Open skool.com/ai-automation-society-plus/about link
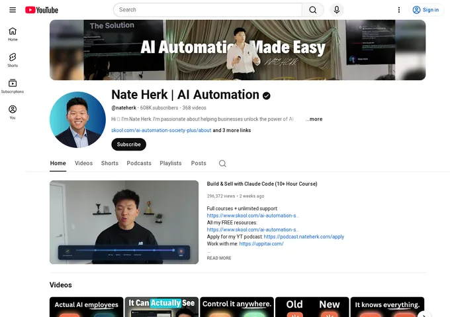Screen dimensions: 450x317 point(161,130)
